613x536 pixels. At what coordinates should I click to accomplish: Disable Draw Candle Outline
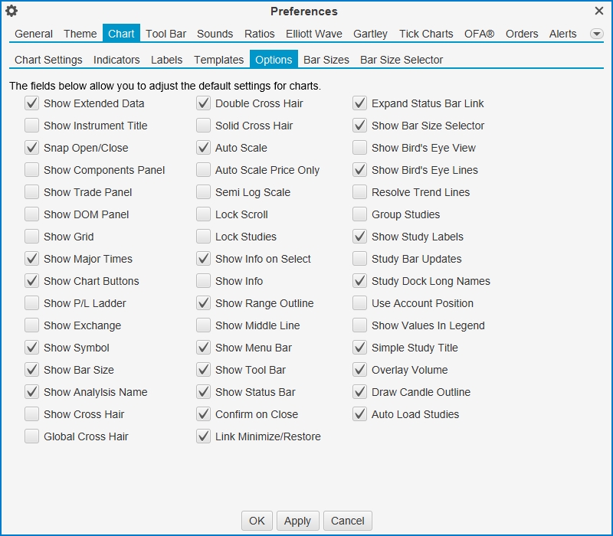359,392
